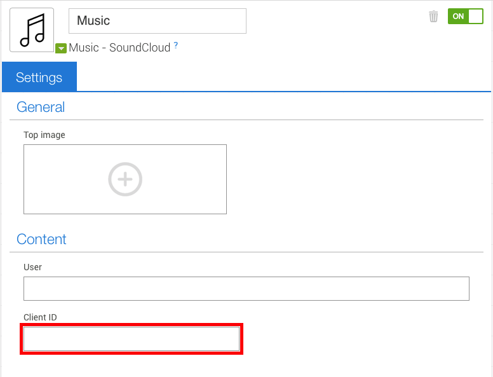
Task: Click the highlighted Client ID field
Action: click(x=132, y=339)
